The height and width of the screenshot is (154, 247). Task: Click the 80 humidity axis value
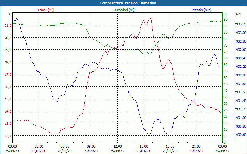[x=226, y=39]
